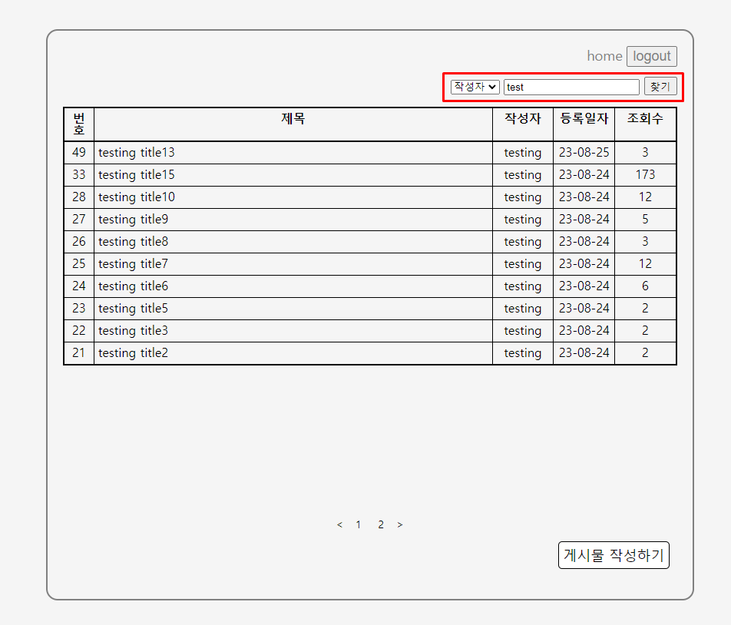The width and height of the screenshot is (731, 625).
Task: Click the view count 173 cell
Action: pos(645,175)
